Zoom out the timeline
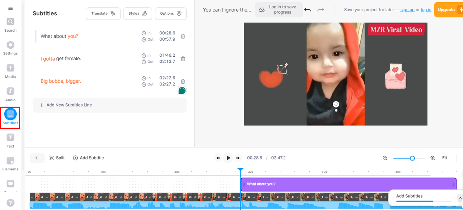 point(385,158)
